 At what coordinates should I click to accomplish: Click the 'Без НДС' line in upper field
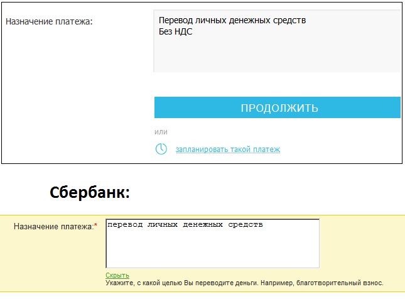pyautogui.click(x=176, y=32)
